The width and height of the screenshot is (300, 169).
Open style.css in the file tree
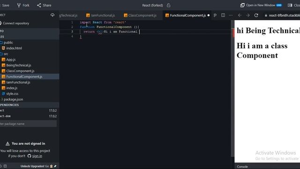pos(12,94)
